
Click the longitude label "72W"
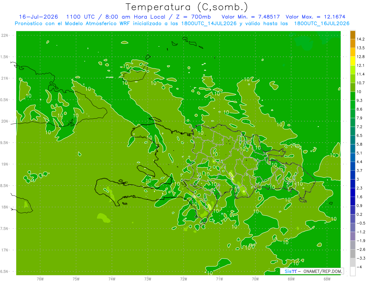pos(184,279)
